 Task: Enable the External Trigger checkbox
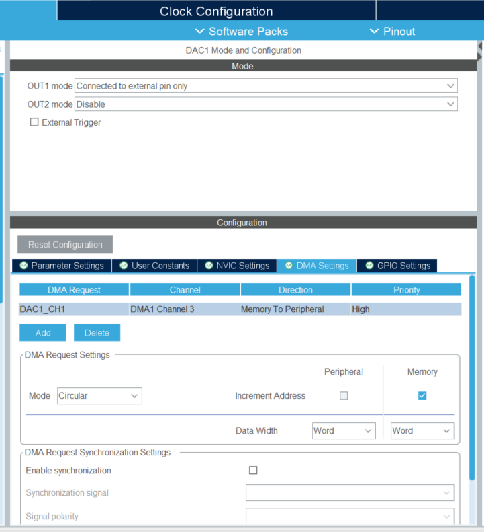tap(34, 122)
